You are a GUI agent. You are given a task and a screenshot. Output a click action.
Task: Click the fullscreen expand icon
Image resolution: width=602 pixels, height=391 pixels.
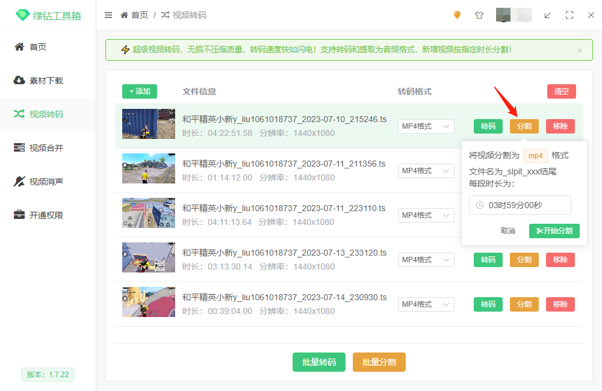pos(569,15)
